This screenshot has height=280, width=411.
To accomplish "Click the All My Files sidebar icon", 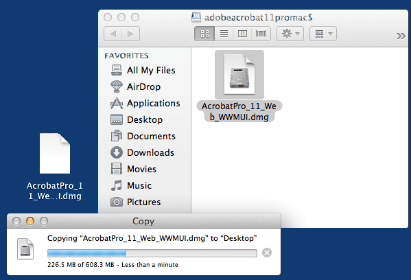I will (117, 70).
